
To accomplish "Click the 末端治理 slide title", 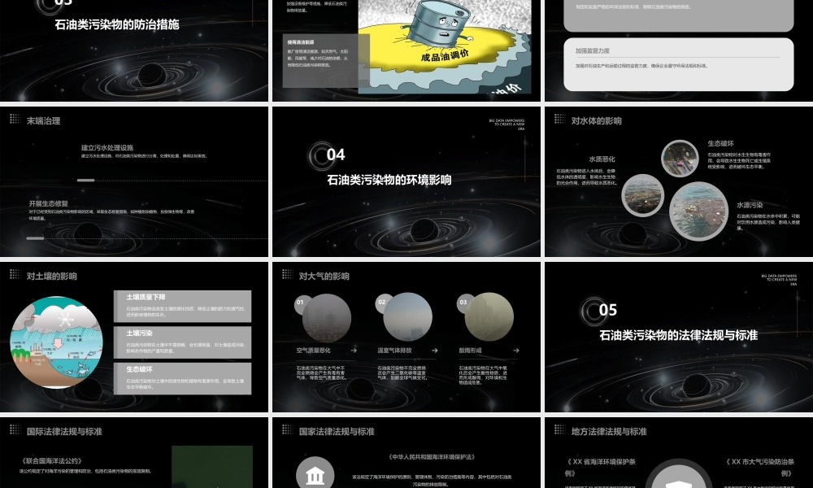I will click(x=44, y=121).
